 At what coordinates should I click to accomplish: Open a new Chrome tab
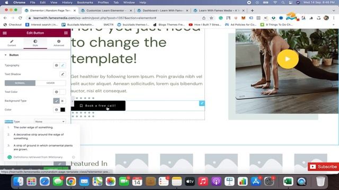point(252,11)
